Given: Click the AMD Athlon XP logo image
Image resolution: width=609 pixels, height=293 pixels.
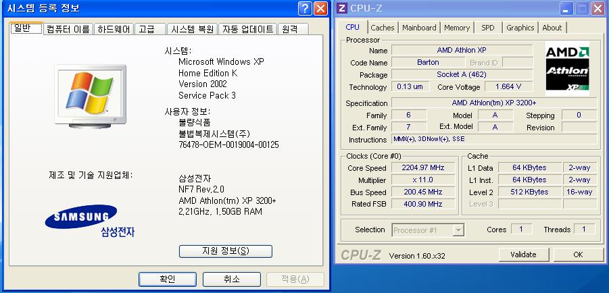Looking at the screenshot, I should pyautogui.click(x=568, y=69).
